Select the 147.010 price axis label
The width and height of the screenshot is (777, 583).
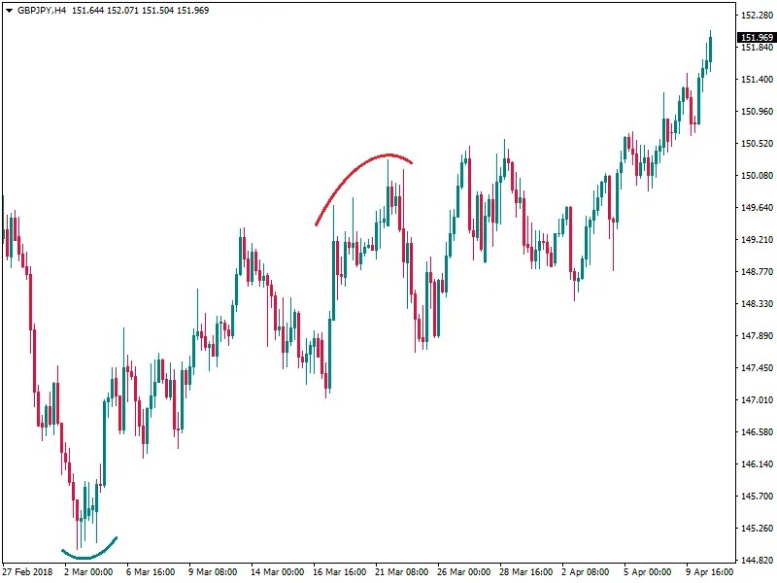757,400
